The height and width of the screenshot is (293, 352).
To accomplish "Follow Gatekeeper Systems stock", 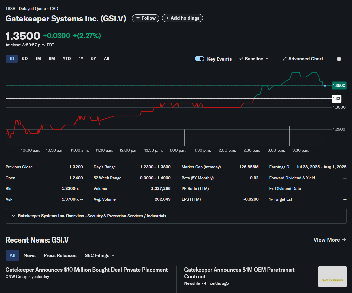I will [x=146, y=18].
